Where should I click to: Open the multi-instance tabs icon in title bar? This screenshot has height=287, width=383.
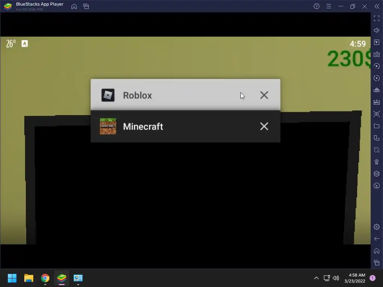(x=86, y=6)
